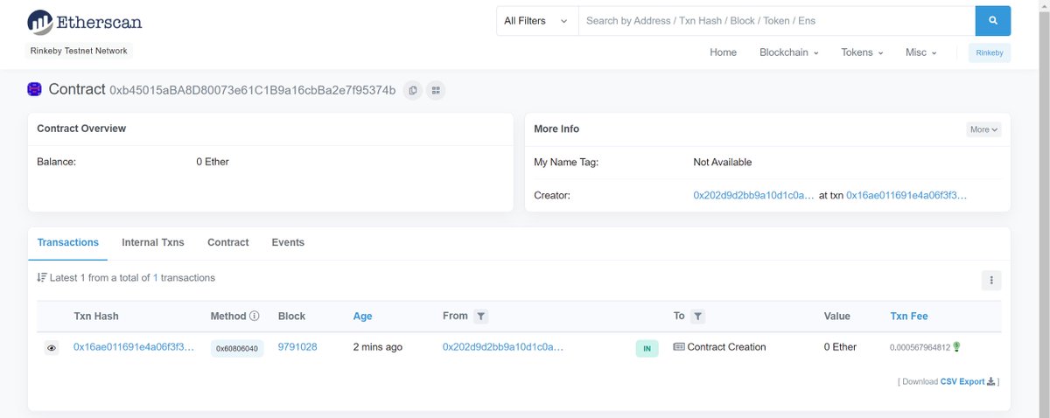Select the contract address text
The height and width of the screenshot is (418, 1050).
(252, 90)
